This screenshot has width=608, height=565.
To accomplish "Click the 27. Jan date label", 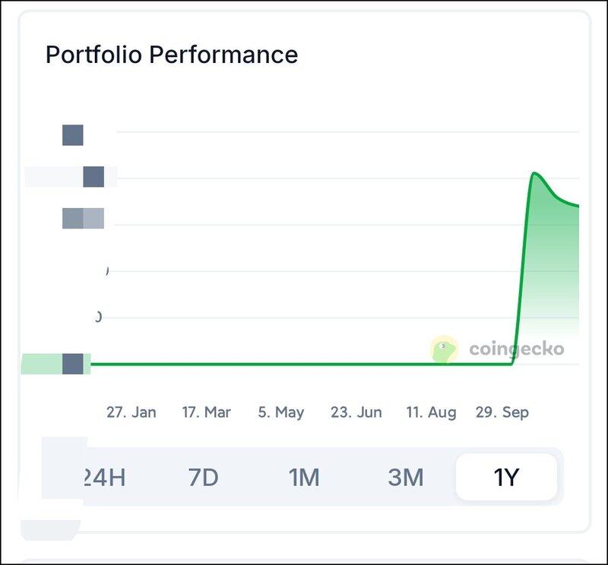I will (131, 412).
